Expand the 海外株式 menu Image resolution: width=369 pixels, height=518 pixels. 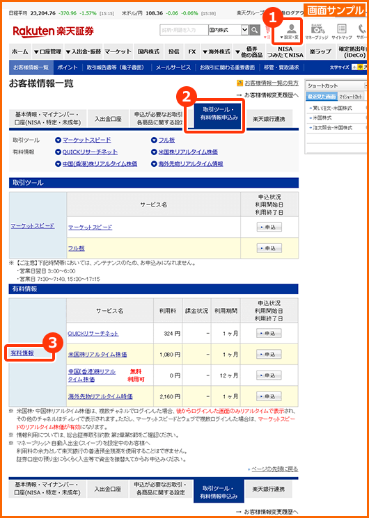(216, 51)
